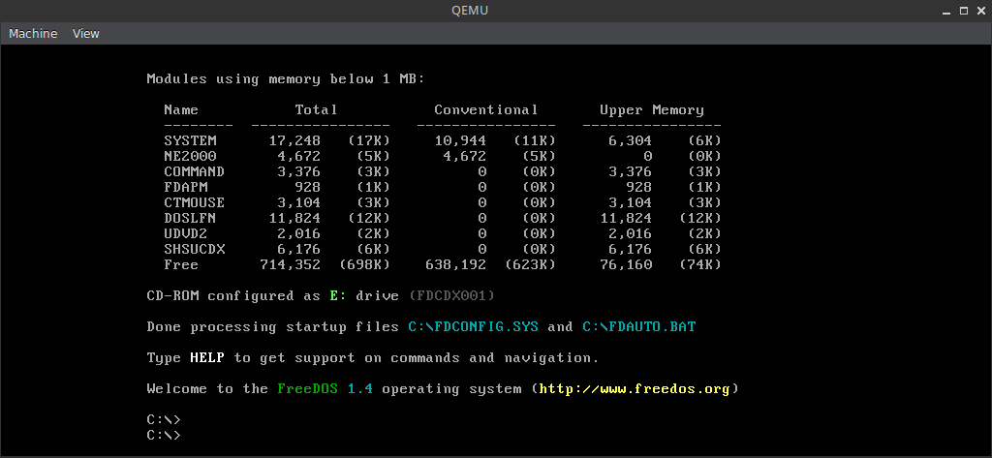Viewport: 992px width, 458px height.
Task: Click the (623K) value in Free row
Action: tap(530, 265)
